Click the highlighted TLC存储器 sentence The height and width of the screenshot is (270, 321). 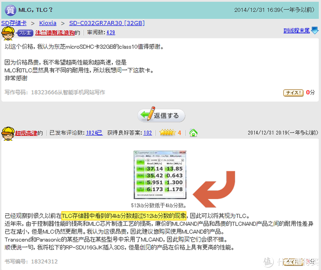pyautogui.click(x=124, y=216)
